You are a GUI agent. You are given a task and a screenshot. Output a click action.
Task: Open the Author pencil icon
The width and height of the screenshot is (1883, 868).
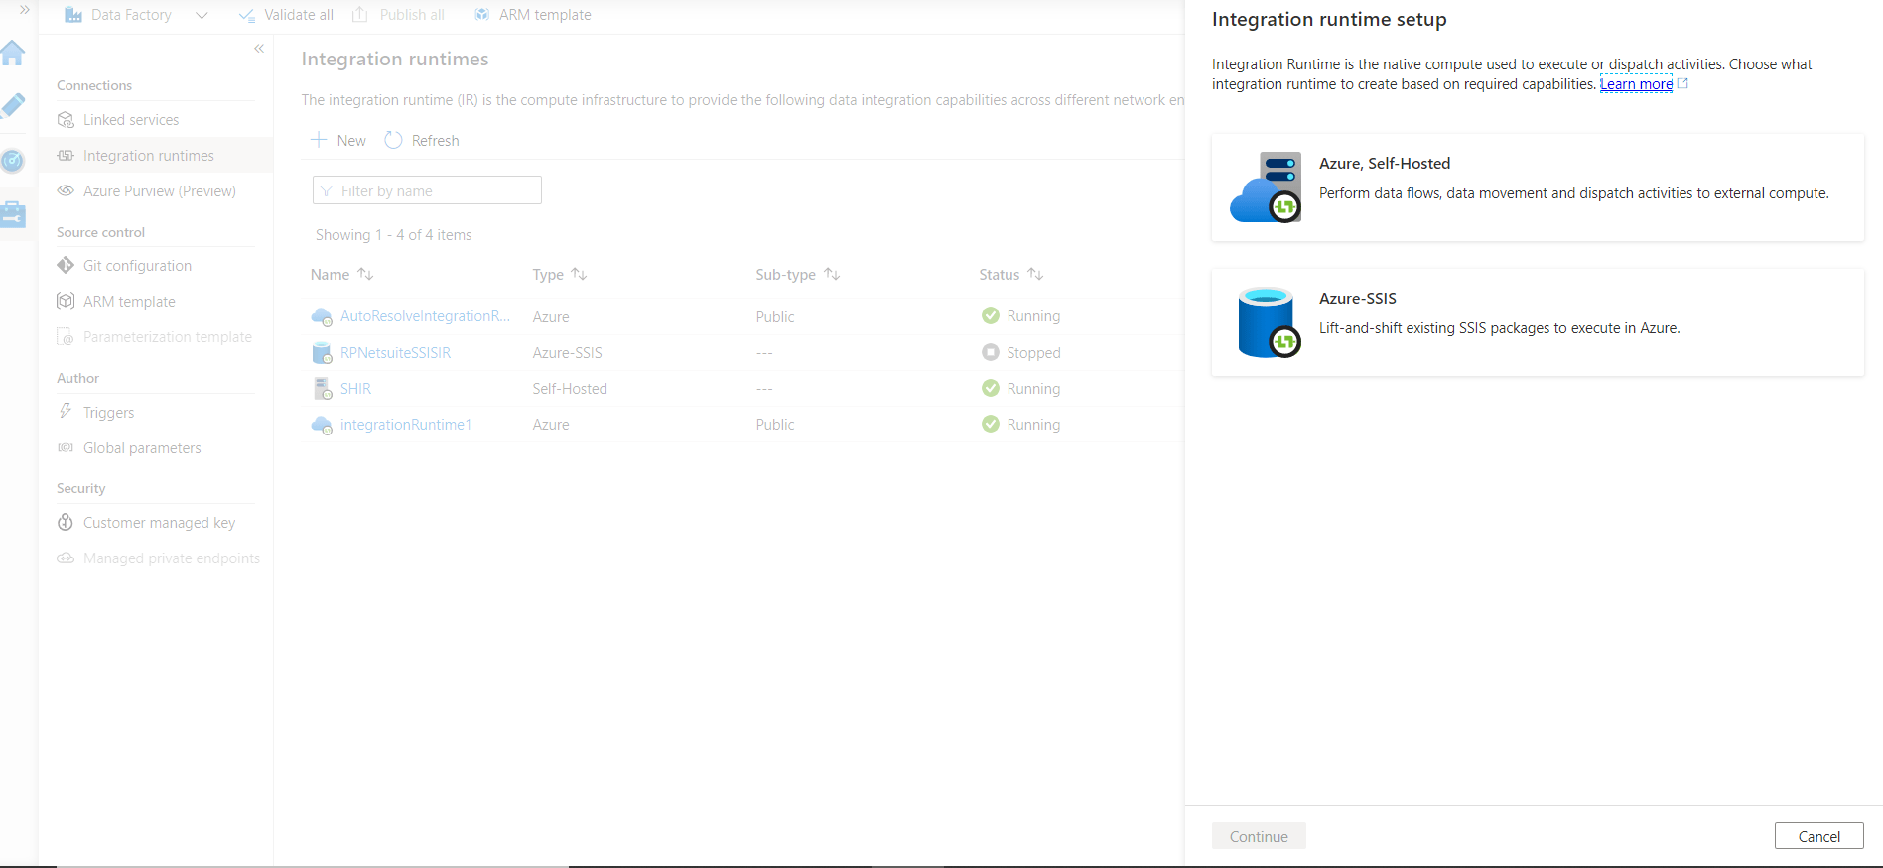tap(13, 106)
